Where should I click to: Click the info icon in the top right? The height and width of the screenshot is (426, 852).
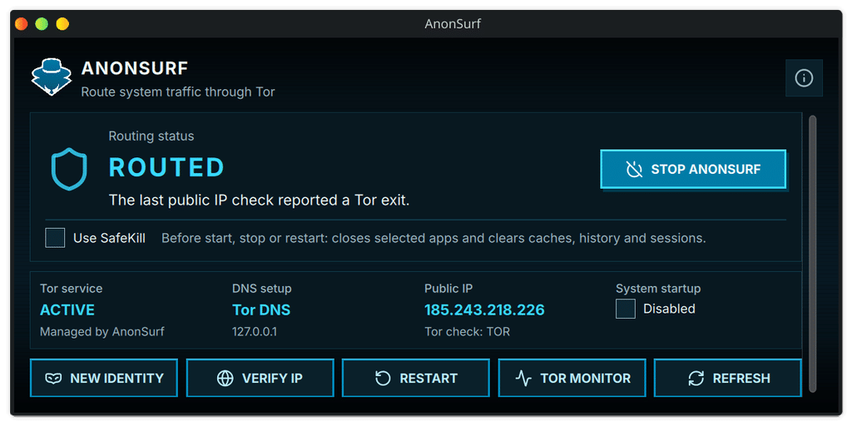804,78
